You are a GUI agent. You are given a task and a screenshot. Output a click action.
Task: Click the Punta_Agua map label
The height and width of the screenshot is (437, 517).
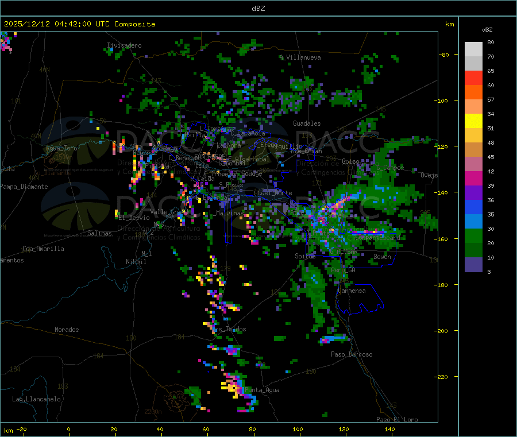pos(262,390)
